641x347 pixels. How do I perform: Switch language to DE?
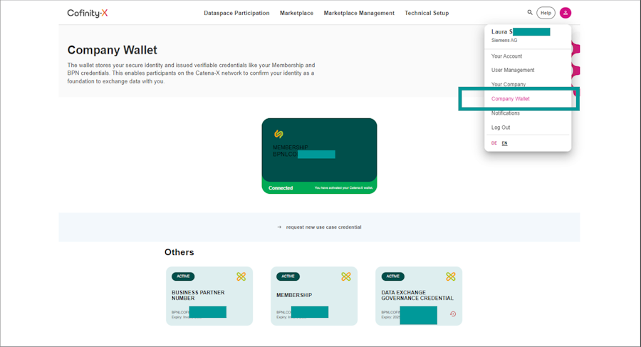[x=494, y=143]
